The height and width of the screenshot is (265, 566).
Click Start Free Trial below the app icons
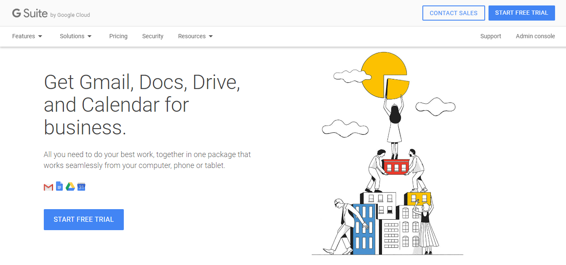click(84, 220)
